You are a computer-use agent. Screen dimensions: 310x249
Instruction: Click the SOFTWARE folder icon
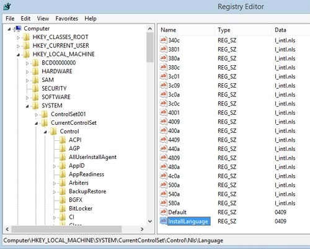(x=35, y=97)
